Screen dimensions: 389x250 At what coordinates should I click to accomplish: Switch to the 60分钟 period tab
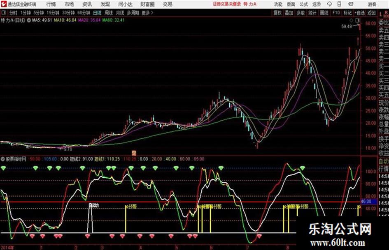[x=84, y=13]
